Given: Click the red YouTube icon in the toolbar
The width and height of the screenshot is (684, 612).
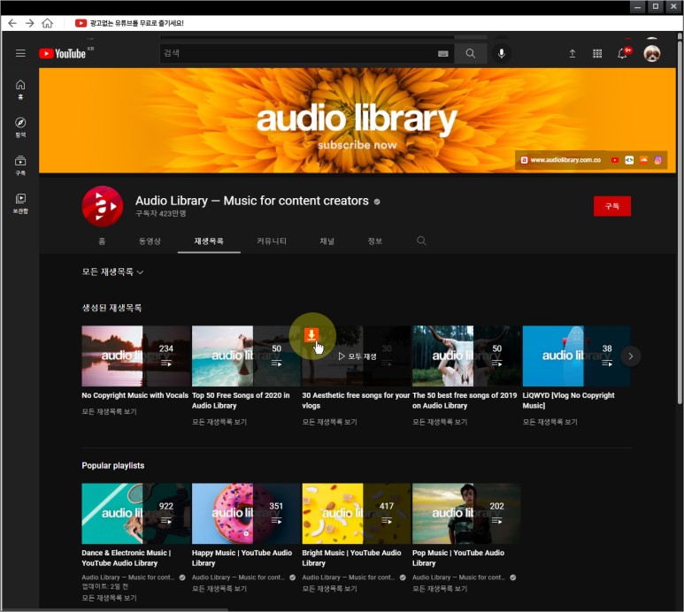Looking at the screenshot, I should (x=81, y=23).
